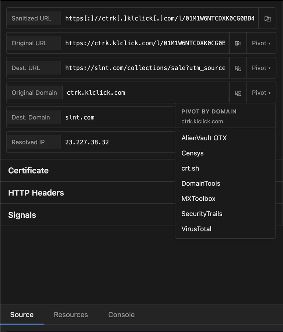Select DomainTools pivot option

pyautogui.click(x=226, y=184)
